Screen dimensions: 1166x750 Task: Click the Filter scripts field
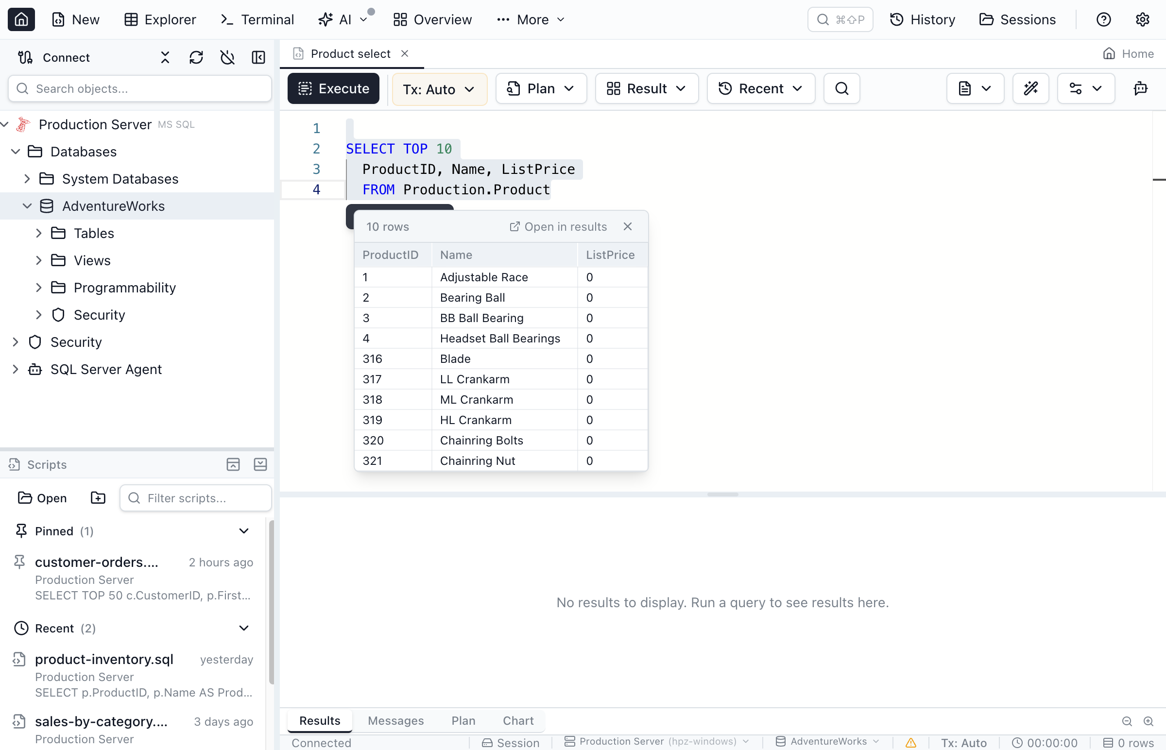[196, 498]
